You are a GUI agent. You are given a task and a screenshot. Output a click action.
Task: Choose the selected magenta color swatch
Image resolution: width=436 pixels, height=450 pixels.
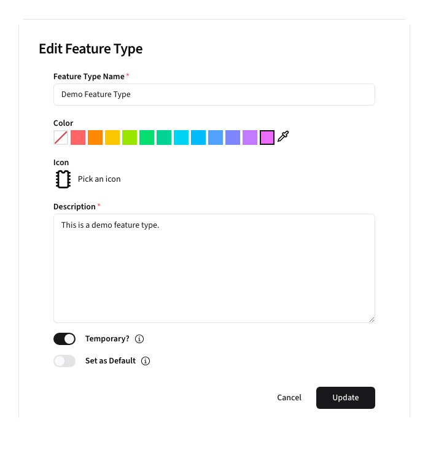point(267,138)
